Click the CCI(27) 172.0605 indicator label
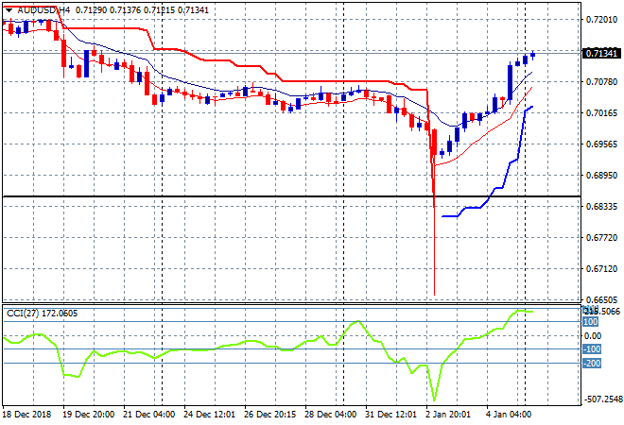 pyautogui.click(x=43, y=314)
